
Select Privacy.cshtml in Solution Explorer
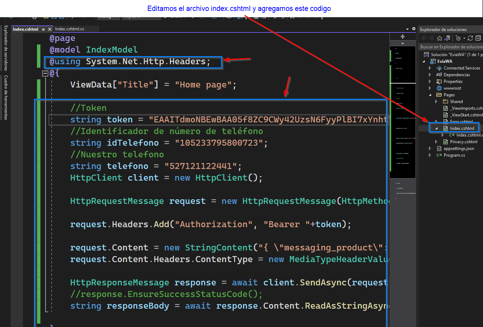[463, 142]
